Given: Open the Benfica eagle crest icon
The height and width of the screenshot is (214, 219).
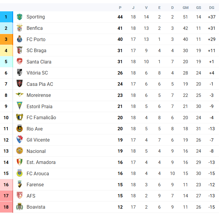Looking at the screenshot, I should click(x=19, y=28).
